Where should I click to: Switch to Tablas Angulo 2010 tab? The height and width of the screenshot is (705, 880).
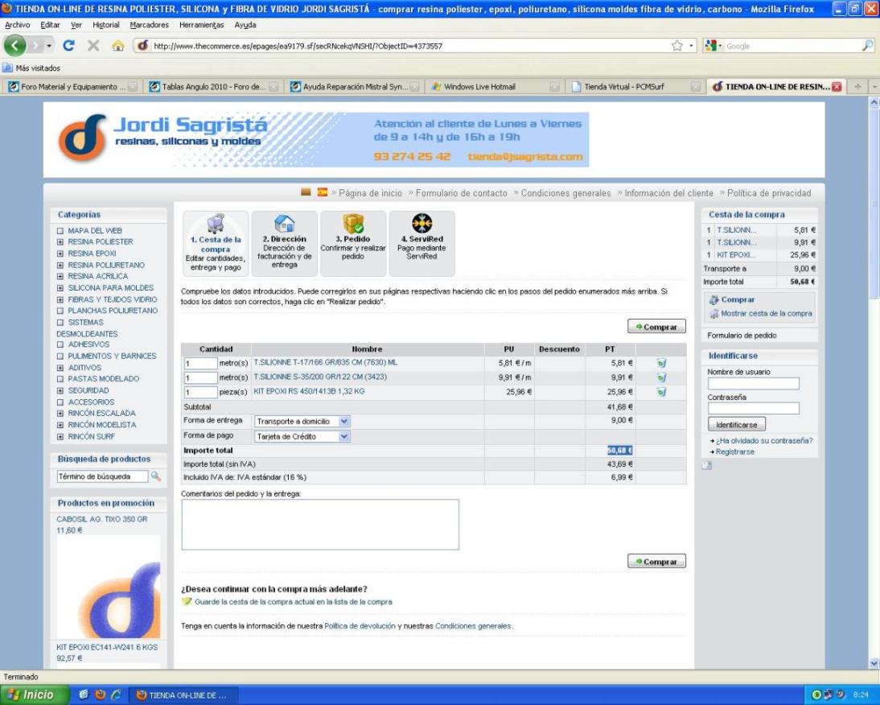click(212, 86)
